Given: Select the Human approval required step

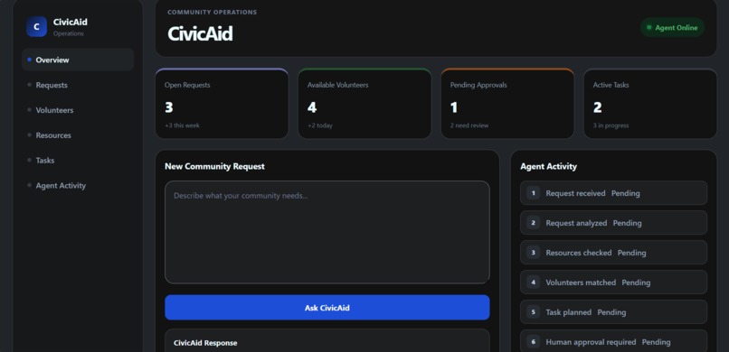Looking at the screenshot, I should point(613,342).
